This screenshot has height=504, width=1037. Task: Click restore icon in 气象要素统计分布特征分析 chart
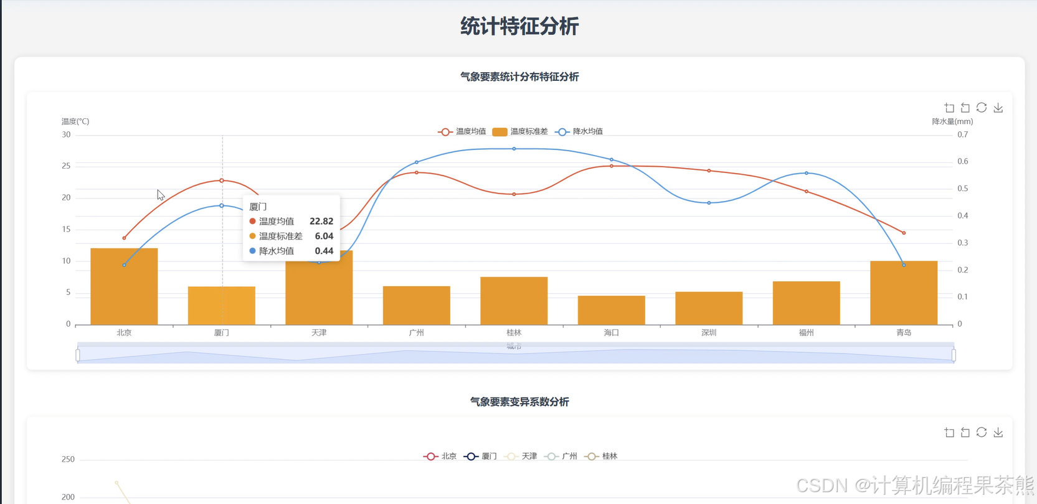click(982, 108)
